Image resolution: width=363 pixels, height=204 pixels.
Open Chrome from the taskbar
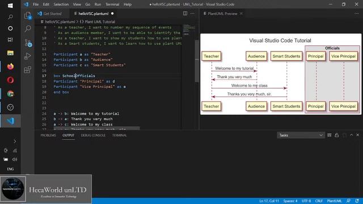coord(10,93)
